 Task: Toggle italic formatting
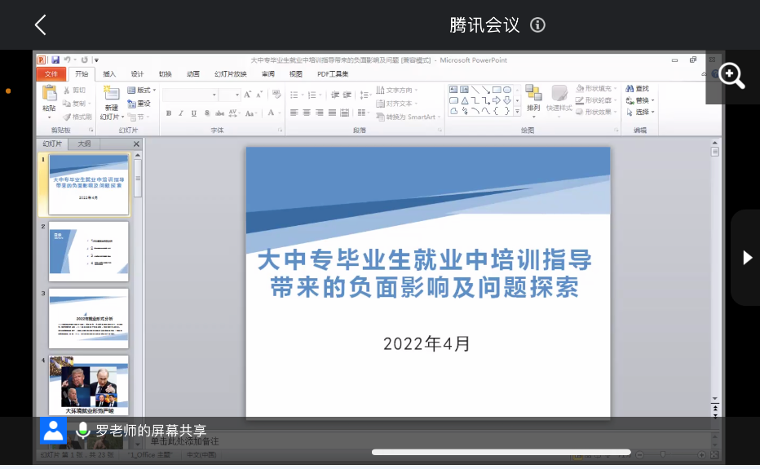(181, 113)
